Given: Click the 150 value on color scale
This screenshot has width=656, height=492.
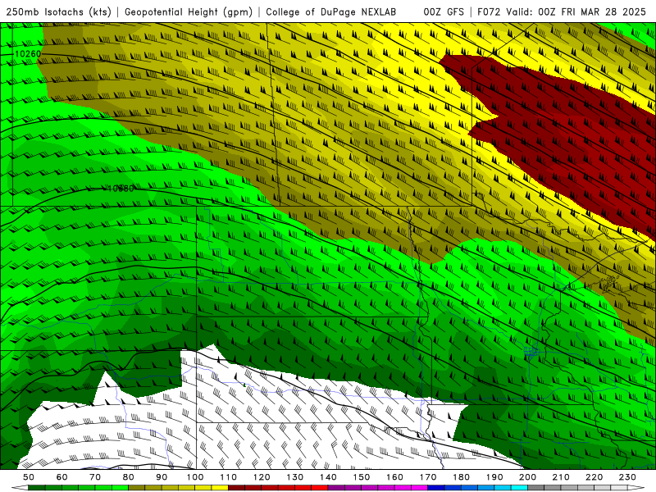Looking at the screenshot, I should 362,477.
